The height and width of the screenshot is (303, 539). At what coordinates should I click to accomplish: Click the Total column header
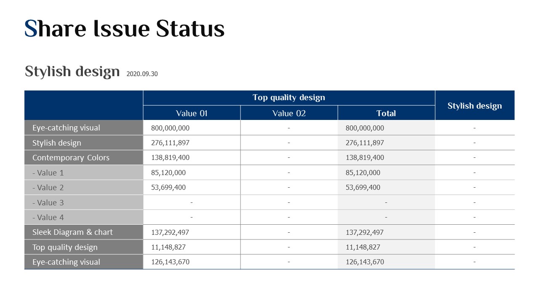point(386,113)
